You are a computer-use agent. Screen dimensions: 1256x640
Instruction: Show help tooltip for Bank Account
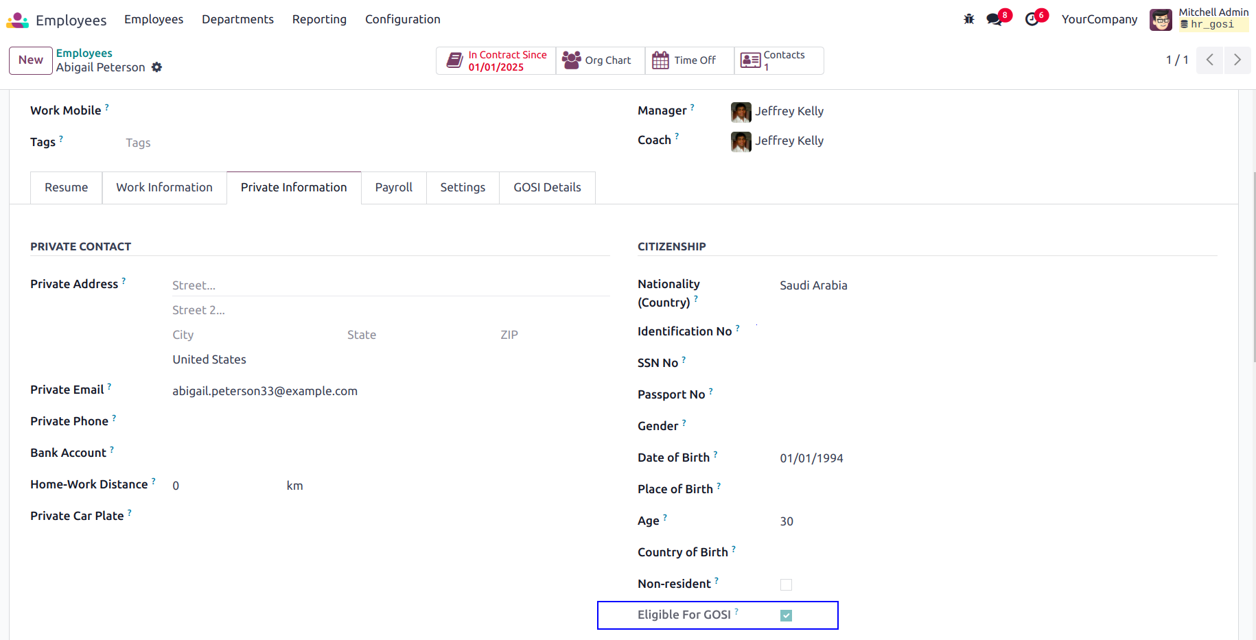pyautogui.click(x=112, y=449)
